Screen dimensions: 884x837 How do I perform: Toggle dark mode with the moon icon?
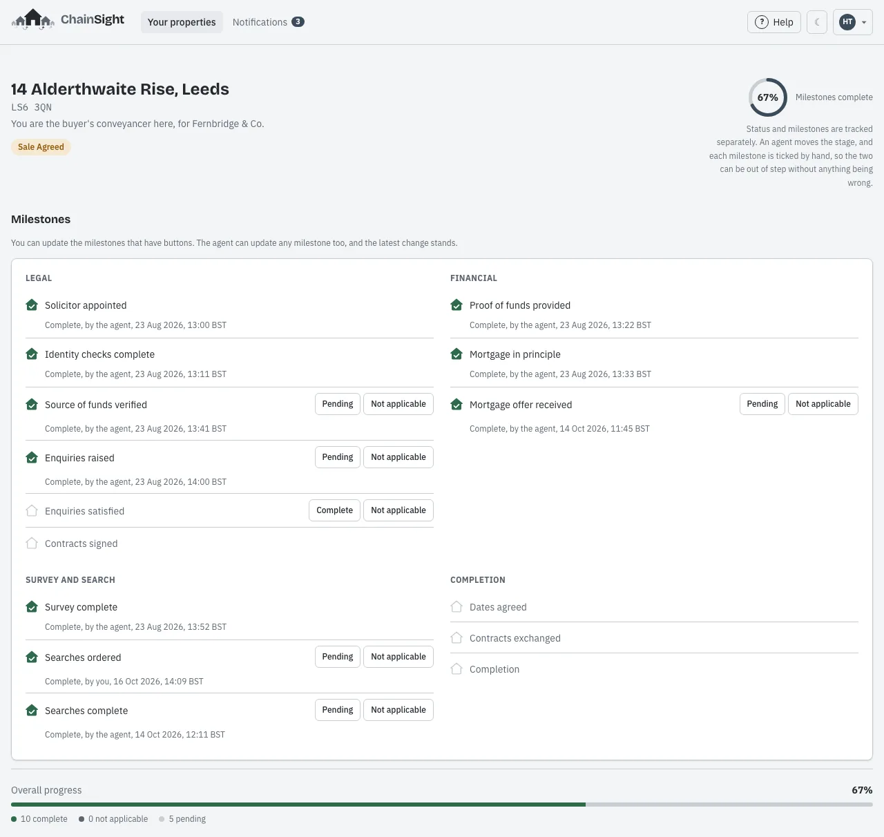pos(817,22)
